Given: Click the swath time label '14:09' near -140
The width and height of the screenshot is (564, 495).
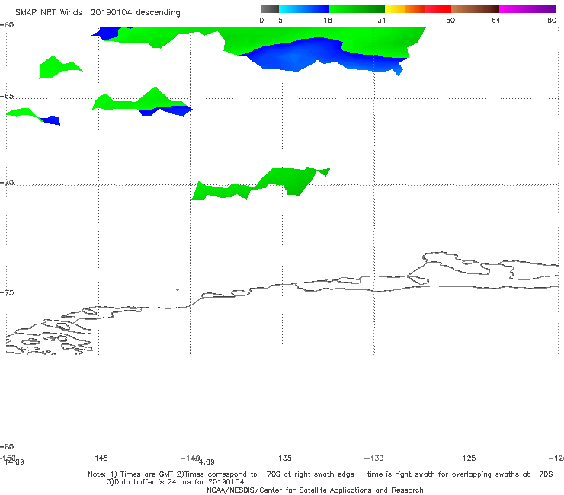Looking at the screenshot, I should tap(205, 462).
